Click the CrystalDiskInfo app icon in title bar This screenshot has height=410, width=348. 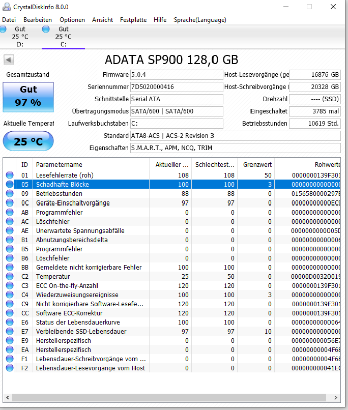(x=7, y=7)
